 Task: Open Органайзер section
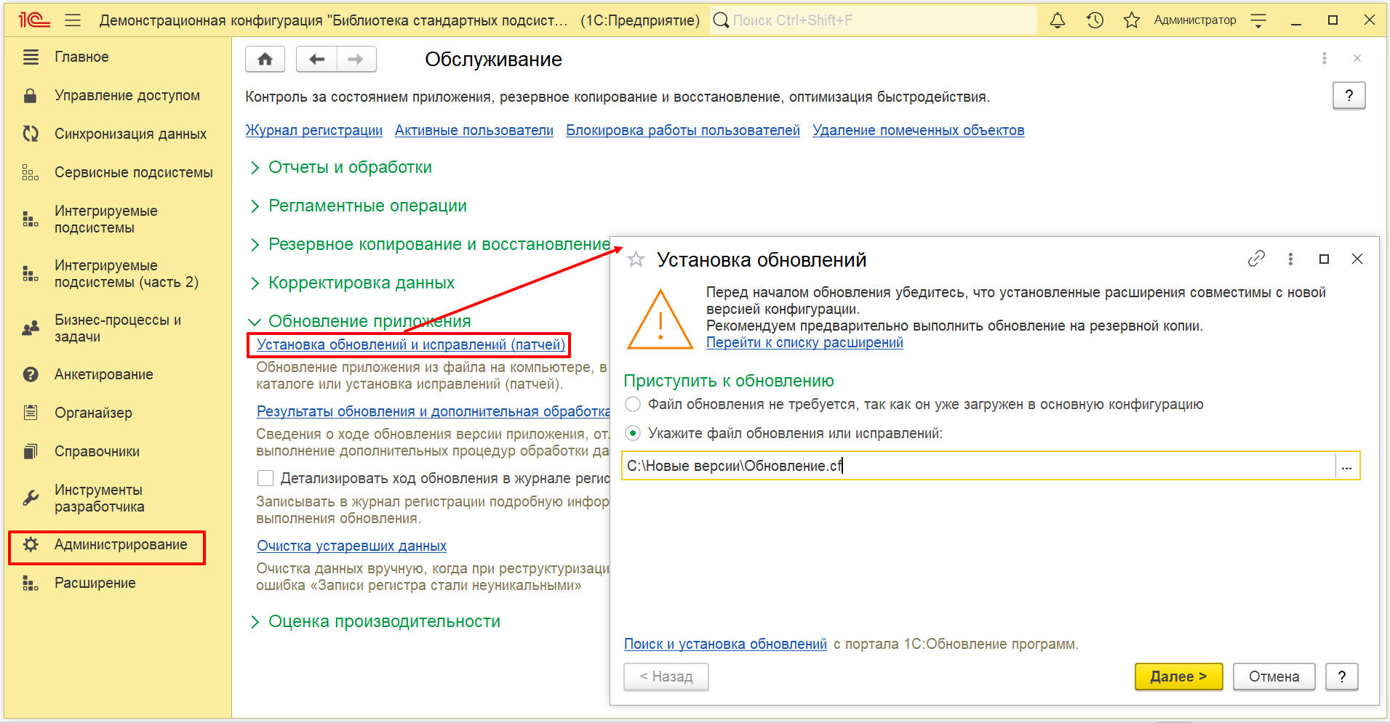pyautogui.click(x=93, y=413)
